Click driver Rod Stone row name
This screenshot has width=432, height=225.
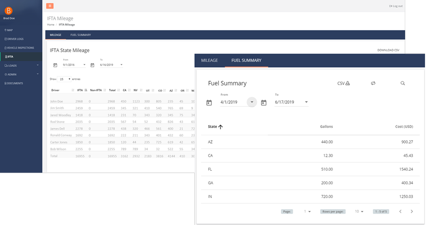(x=57, y=122)
